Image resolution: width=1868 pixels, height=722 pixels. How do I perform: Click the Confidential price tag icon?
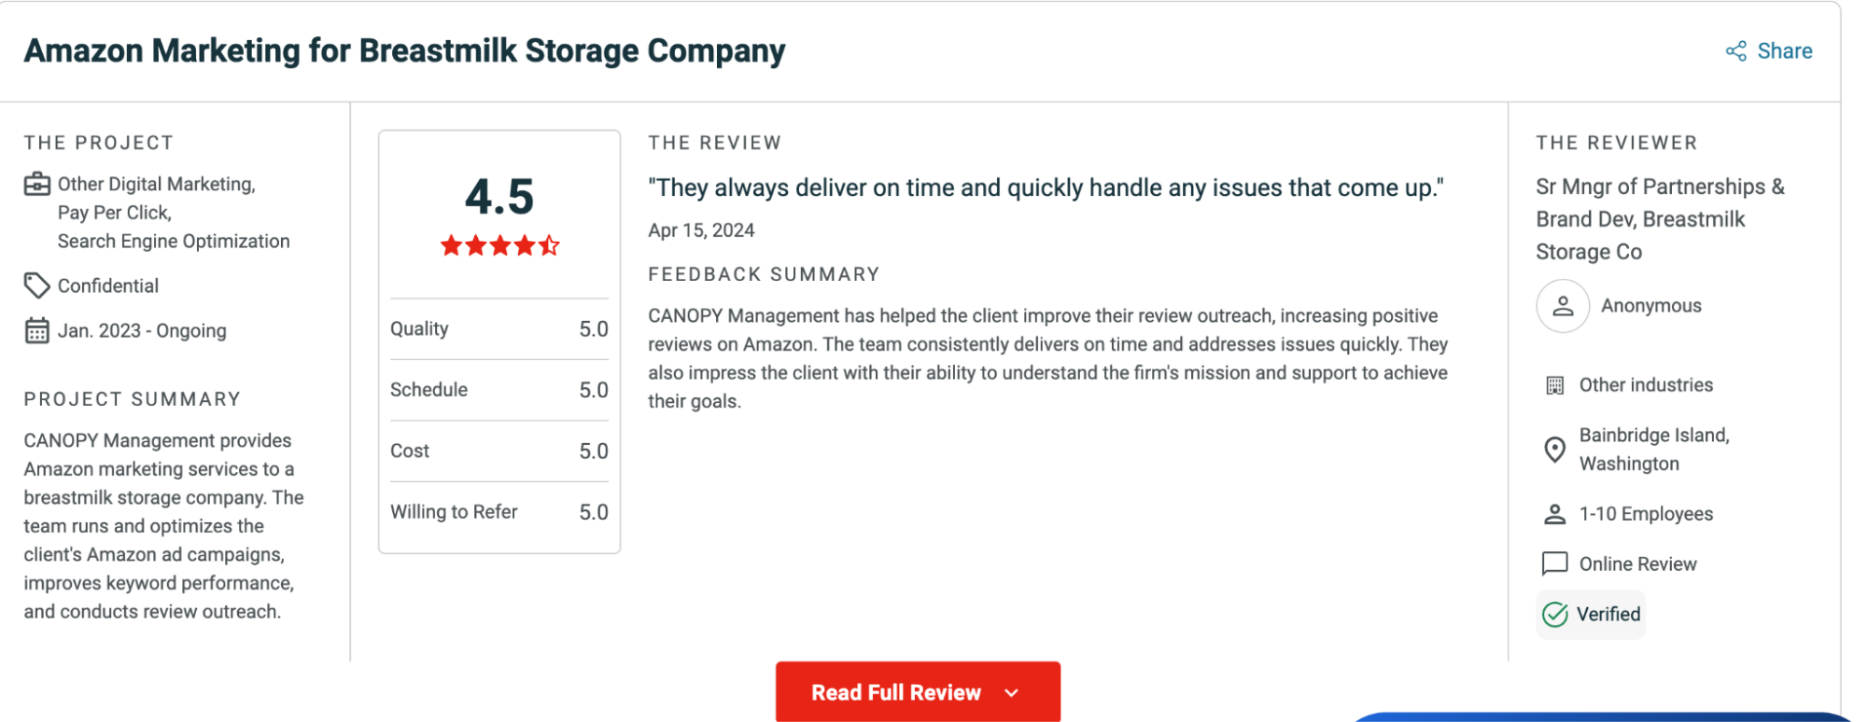coord(36,285)
